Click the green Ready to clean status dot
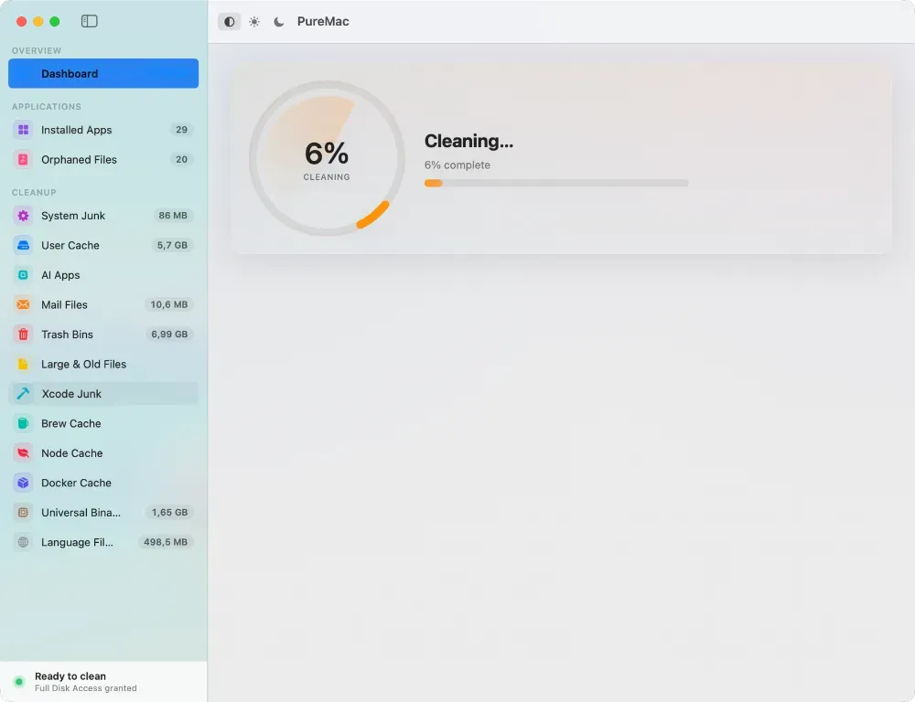Viewport: 915px width, 702px height. coord(19,681)
